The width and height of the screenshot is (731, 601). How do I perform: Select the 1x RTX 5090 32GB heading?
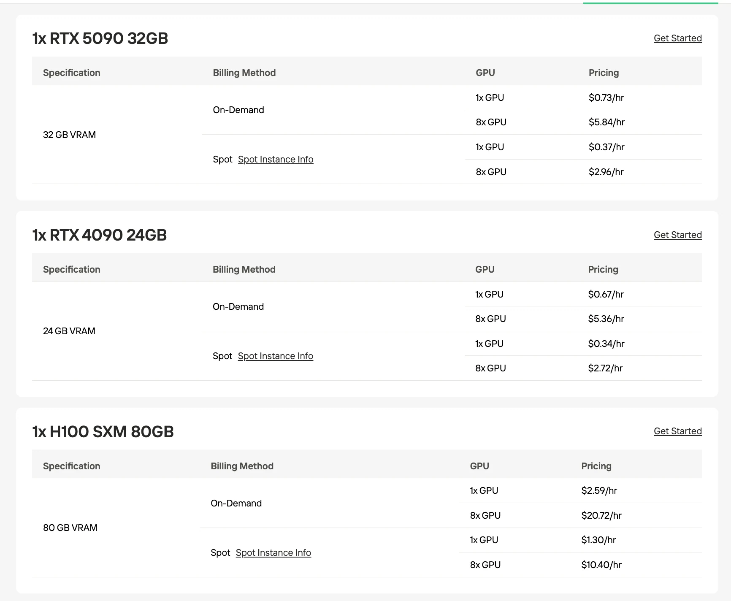point(100,38)
